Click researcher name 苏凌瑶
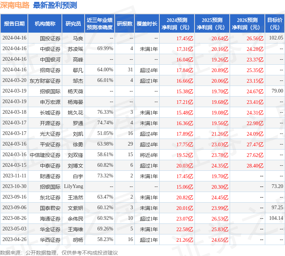 click(75, 49)
